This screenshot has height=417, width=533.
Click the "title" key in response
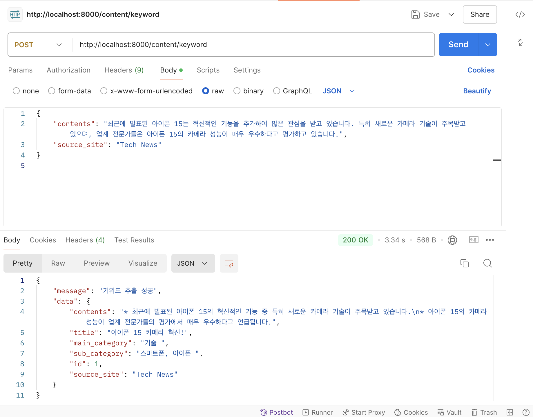(84, 333)
